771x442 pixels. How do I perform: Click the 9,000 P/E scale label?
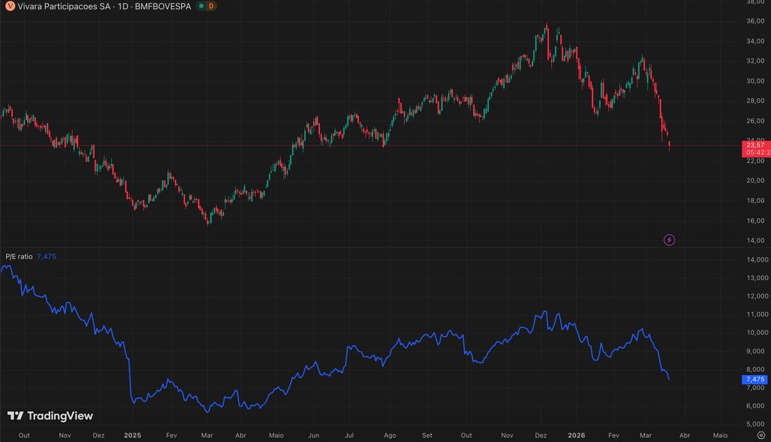[756, 351]
